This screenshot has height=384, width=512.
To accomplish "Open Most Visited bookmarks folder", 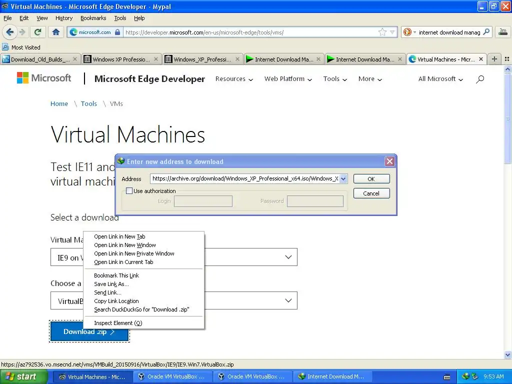I will pyautogui.click(x=21, y=47).
